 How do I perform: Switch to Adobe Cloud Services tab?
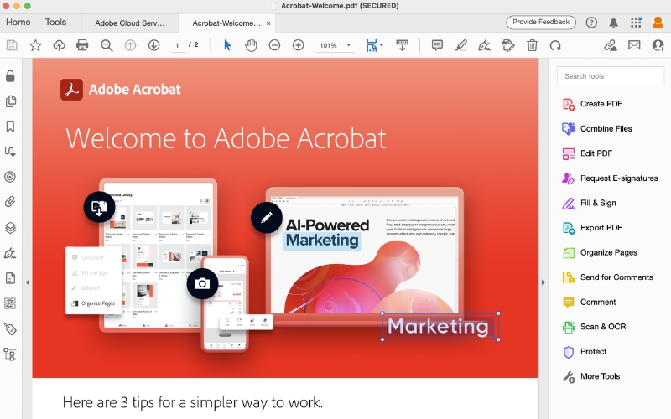point(130,23)
